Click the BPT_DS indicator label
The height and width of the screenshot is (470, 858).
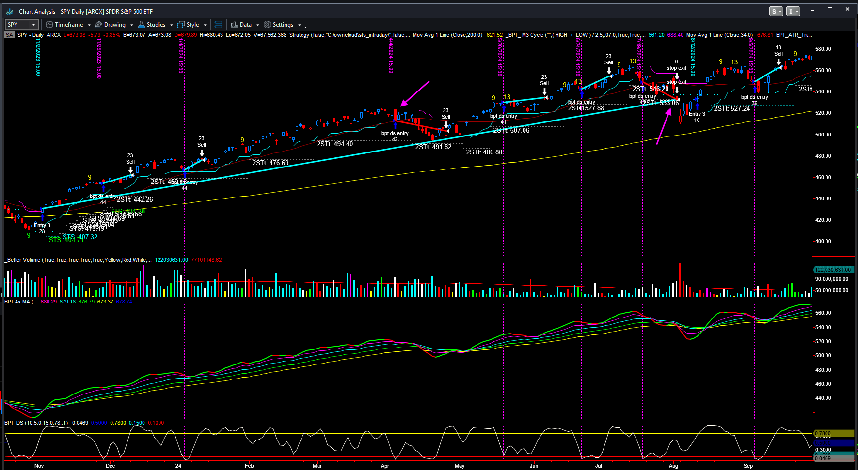pyautogui.click(x=14, y=423)
